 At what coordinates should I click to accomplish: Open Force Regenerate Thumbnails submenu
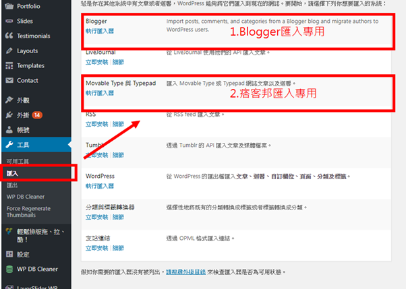pos(28,212)
